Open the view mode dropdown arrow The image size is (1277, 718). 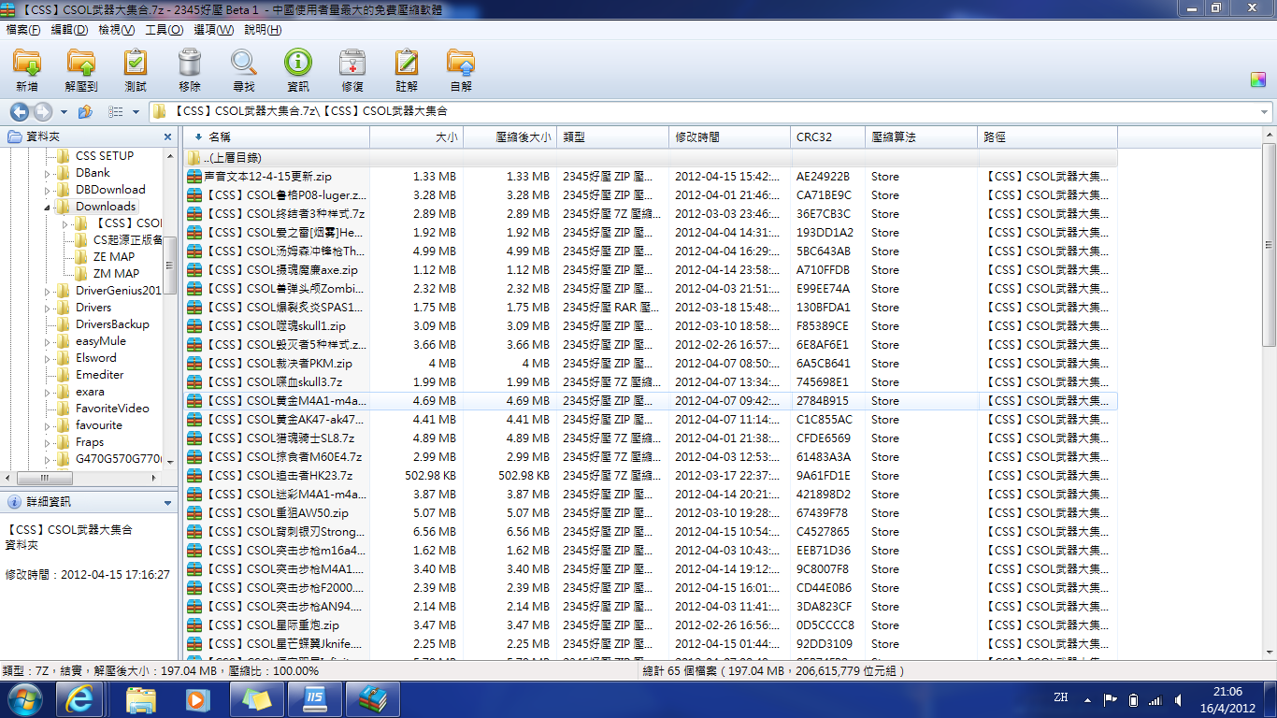point(136,112)
